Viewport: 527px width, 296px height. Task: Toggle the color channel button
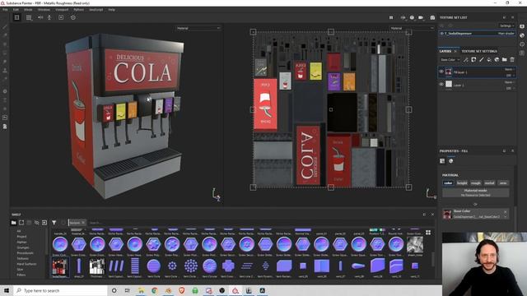[x=448, y=183]
